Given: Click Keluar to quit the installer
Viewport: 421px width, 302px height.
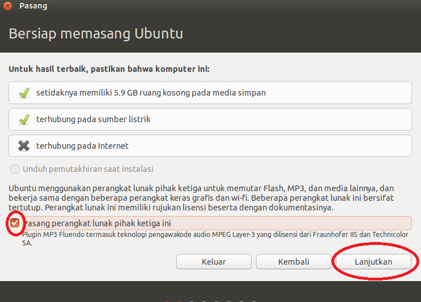Looking at the screenshot, I should pyautogui.click(x=214, y=261).
